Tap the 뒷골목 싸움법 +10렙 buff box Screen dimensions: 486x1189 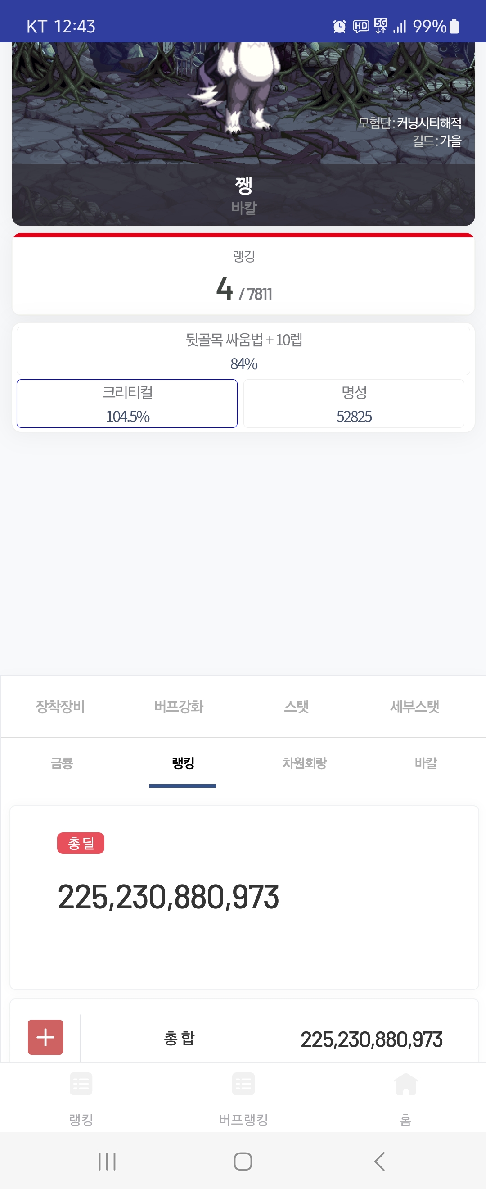pos(243,351)
